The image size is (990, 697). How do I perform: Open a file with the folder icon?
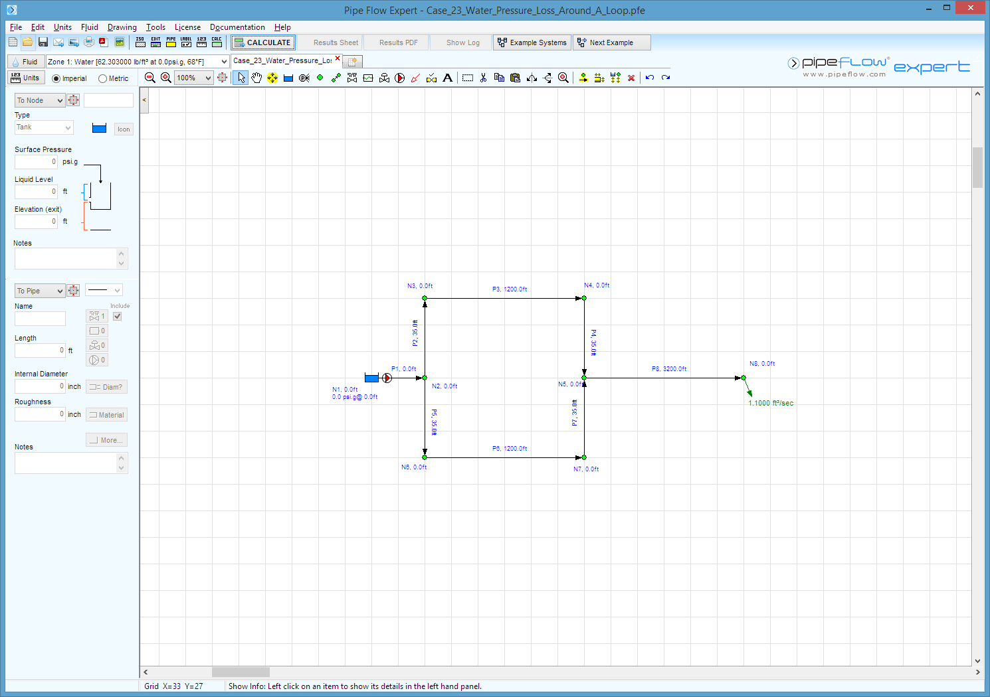click(28, 42)
